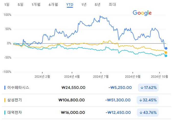The width and height of the screenshot is (174, 121).
Task: Click the -₩5,250.00 change amount
Action: click(120, 88)
